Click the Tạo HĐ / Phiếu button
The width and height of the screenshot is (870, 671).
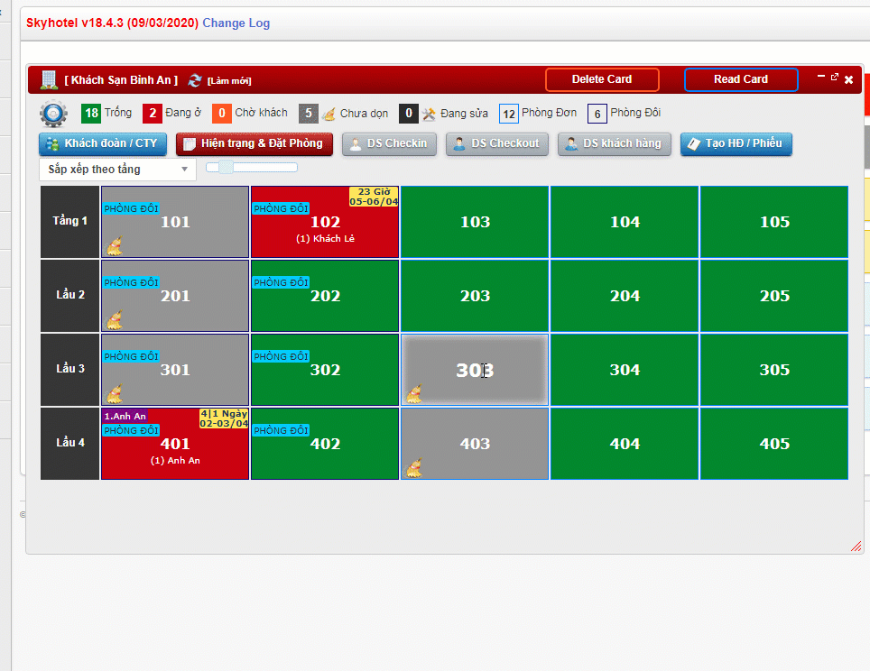pyautogui.click(x=736, y=143)
